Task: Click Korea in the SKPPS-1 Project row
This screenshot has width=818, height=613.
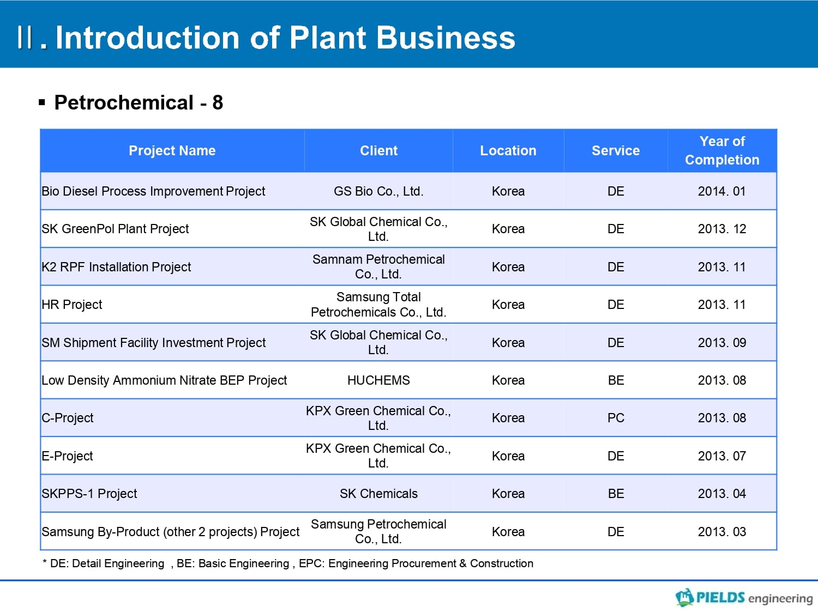Action: (508, 494)
